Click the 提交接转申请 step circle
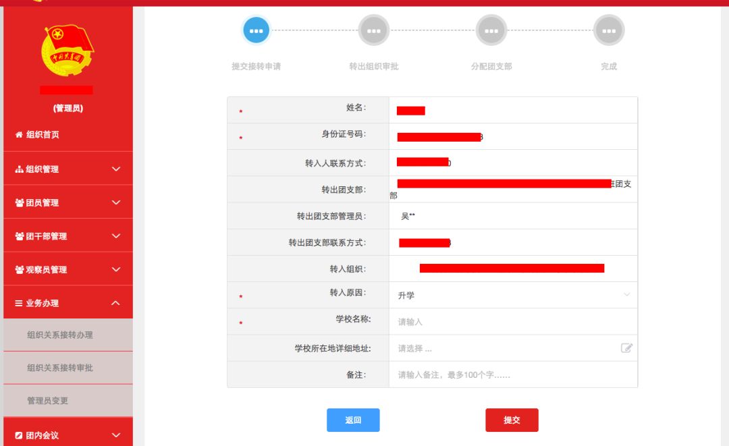This screenshot has width=729, height=446. (x=256, y=30)
